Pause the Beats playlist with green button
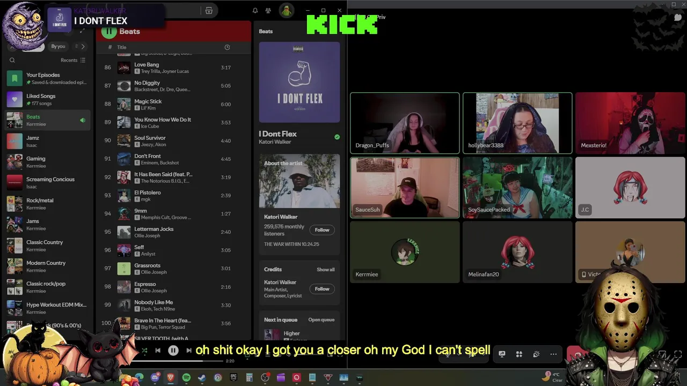This screenshot has height=386, width=687. 109,31
